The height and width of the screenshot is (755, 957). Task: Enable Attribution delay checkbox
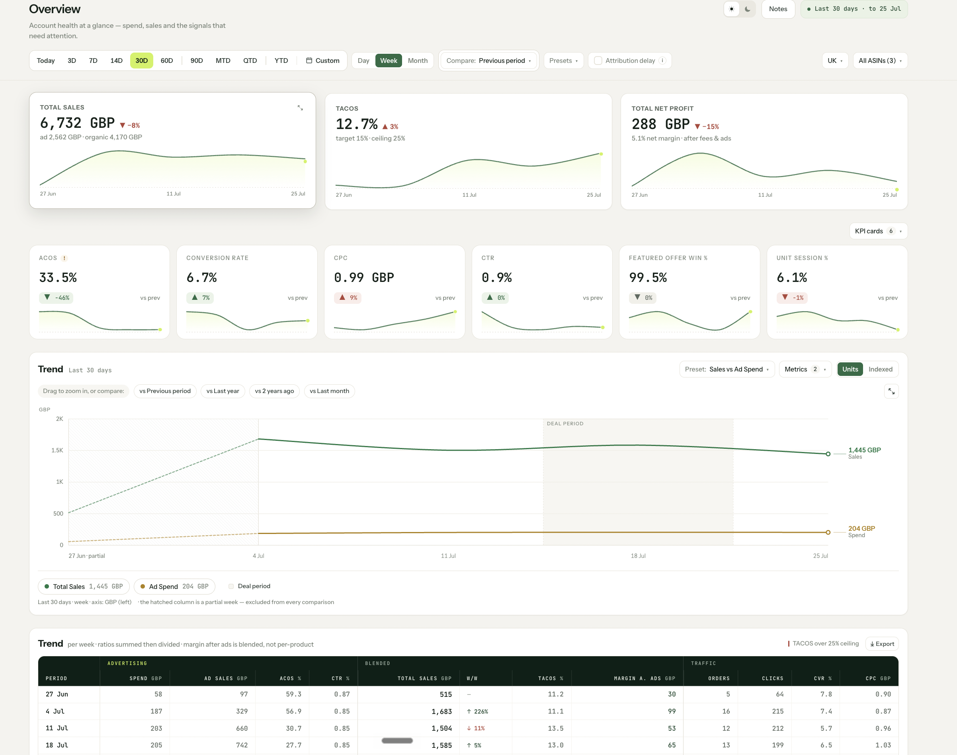(x=598, y=61)
